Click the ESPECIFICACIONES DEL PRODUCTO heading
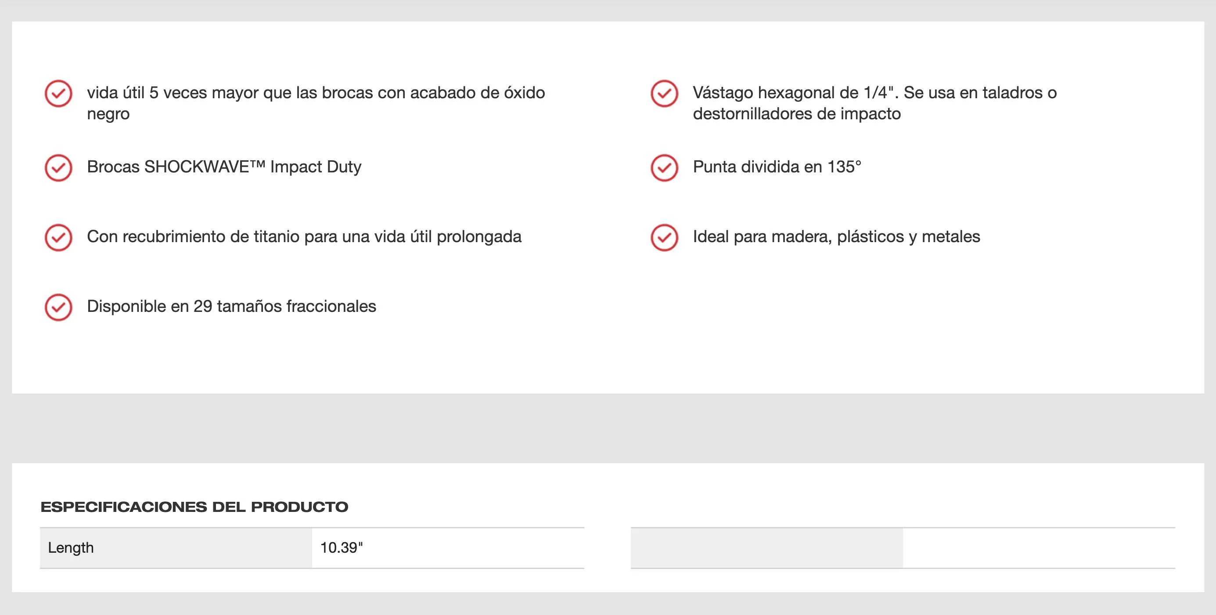Viewport: 1216px width, 615px height. click(194, 507)
